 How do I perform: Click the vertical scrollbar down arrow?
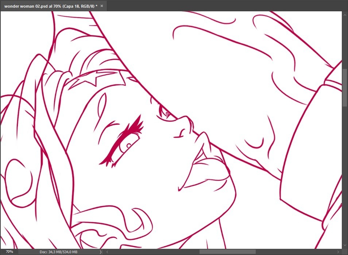pyautogui.click(x=345, y=245)
